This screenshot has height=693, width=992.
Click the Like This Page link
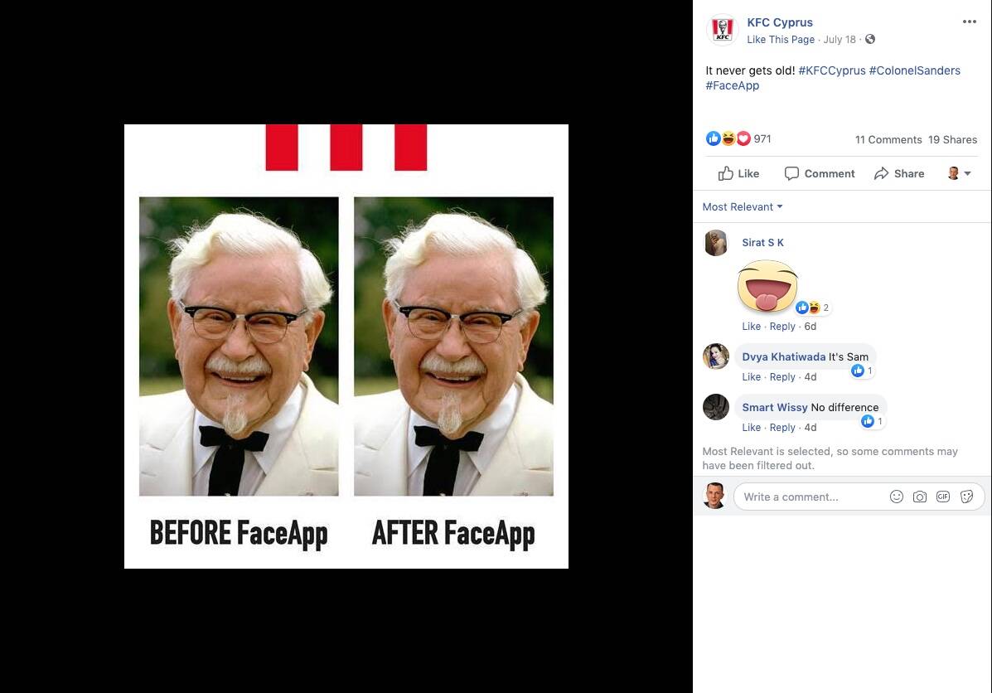pyautogui.click(x=780, y=40)
